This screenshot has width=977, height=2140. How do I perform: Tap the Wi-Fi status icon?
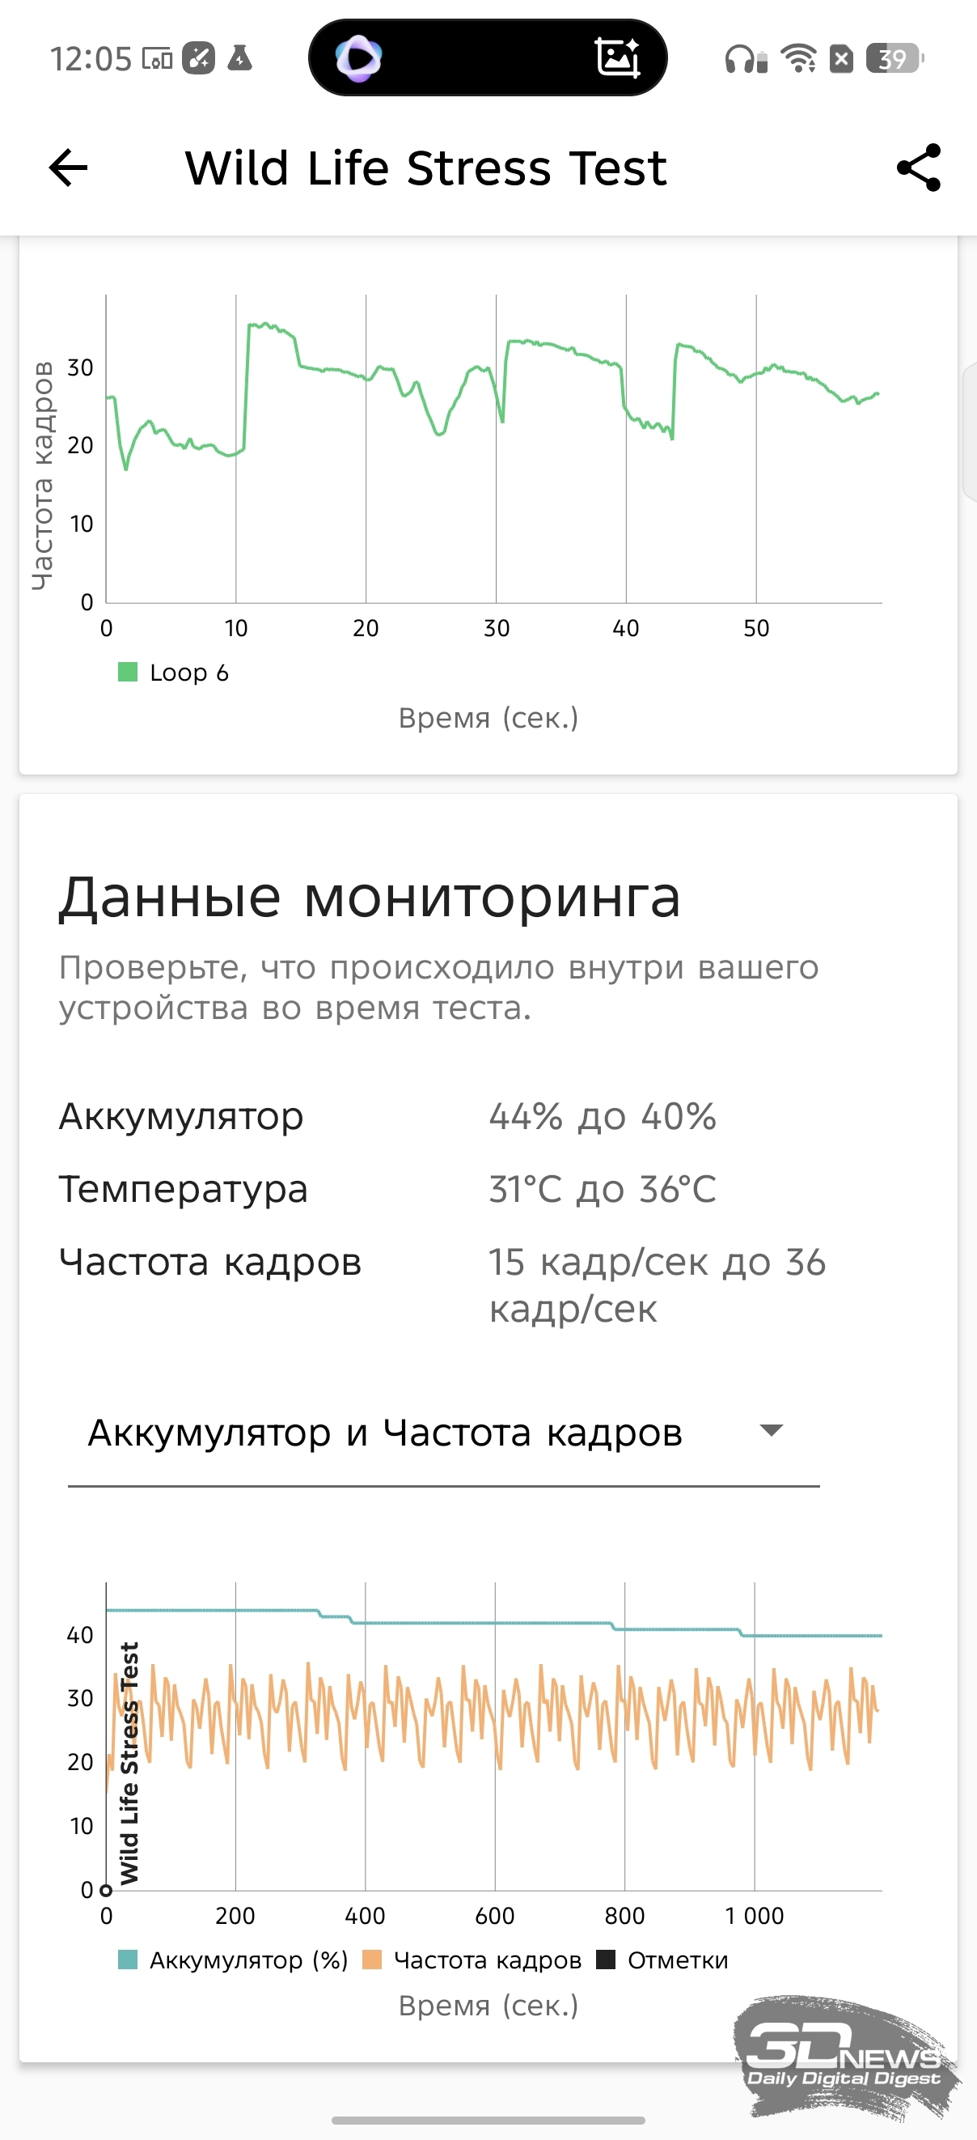point(799,59)
